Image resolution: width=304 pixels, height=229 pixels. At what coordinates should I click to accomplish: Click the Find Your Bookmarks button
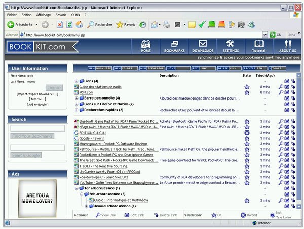pyautogui.click(x=32, y=136)
